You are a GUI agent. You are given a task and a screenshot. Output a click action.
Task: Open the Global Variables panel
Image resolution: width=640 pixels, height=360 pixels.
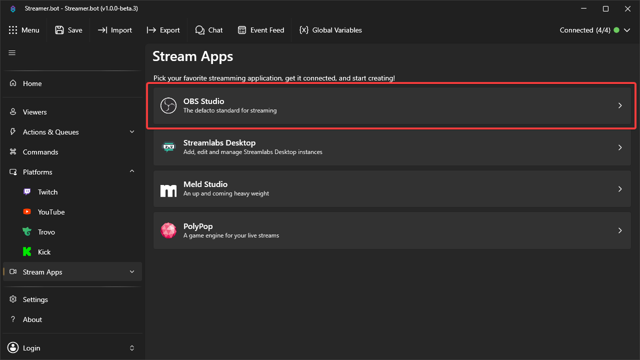(330, 30)
